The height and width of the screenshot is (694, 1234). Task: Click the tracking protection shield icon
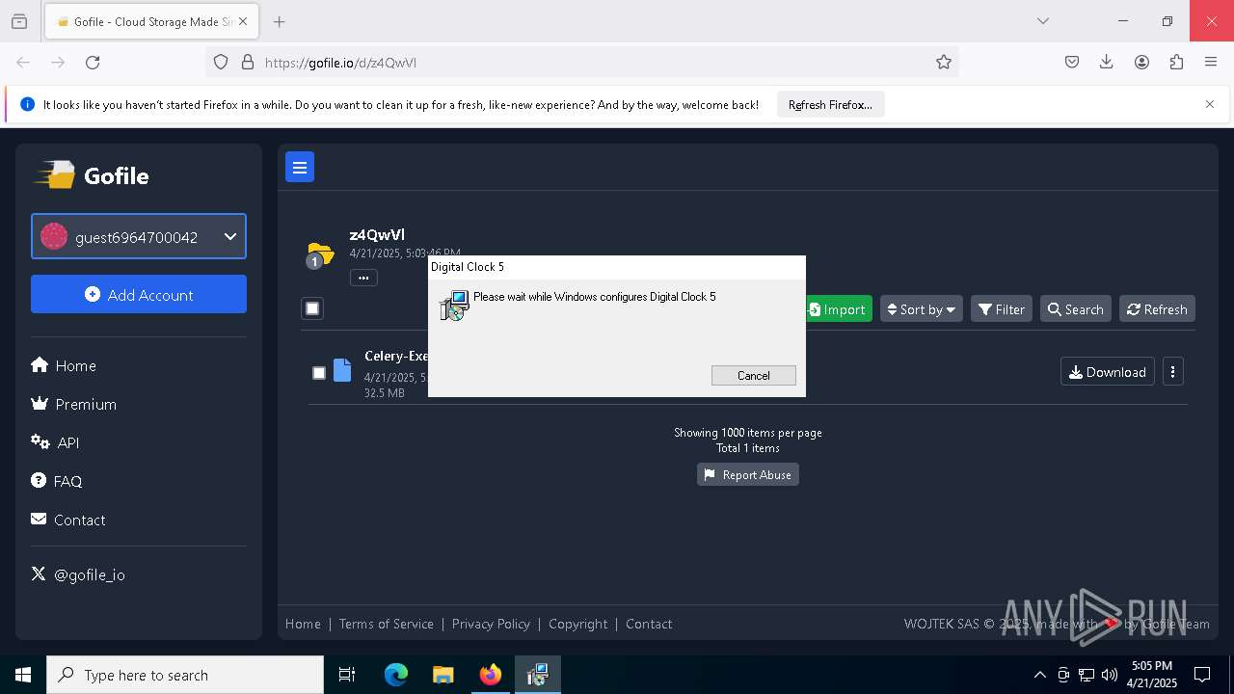click(221, 62)
